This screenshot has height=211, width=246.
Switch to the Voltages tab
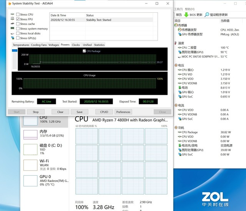pyautogui.click(x=54, y=45)
